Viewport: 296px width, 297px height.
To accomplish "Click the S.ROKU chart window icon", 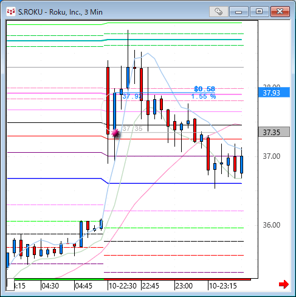I will pos(10,12).
